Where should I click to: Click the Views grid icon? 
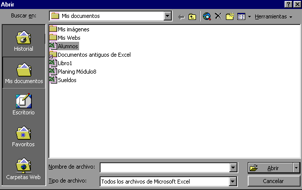coord(241,17)
